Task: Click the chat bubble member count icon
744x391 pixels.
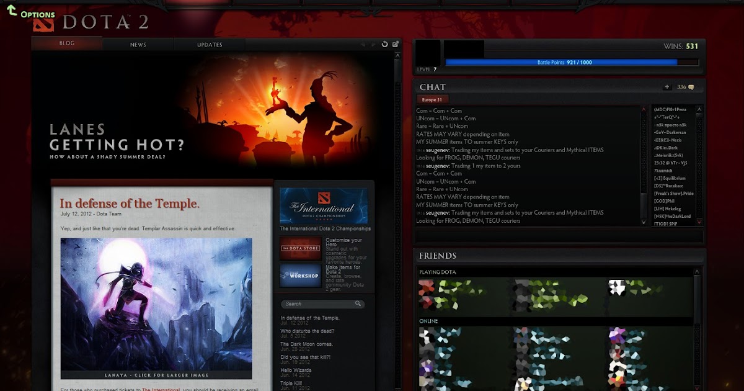Action: point(691,88)
